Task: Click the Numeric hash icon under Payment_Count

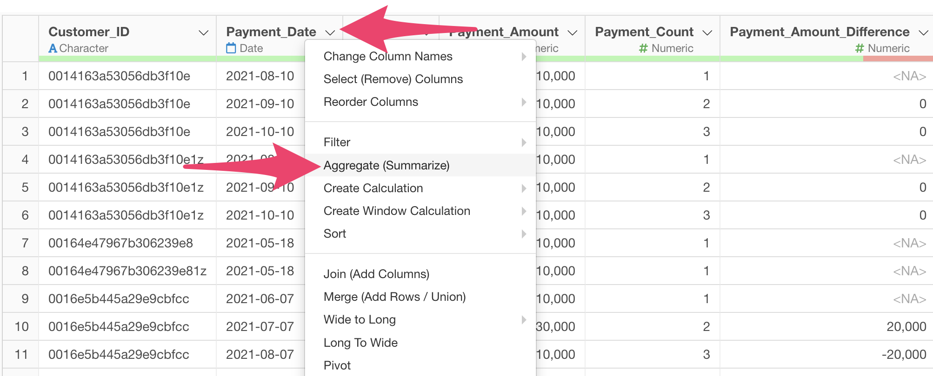Action: (x=643, y=48)
